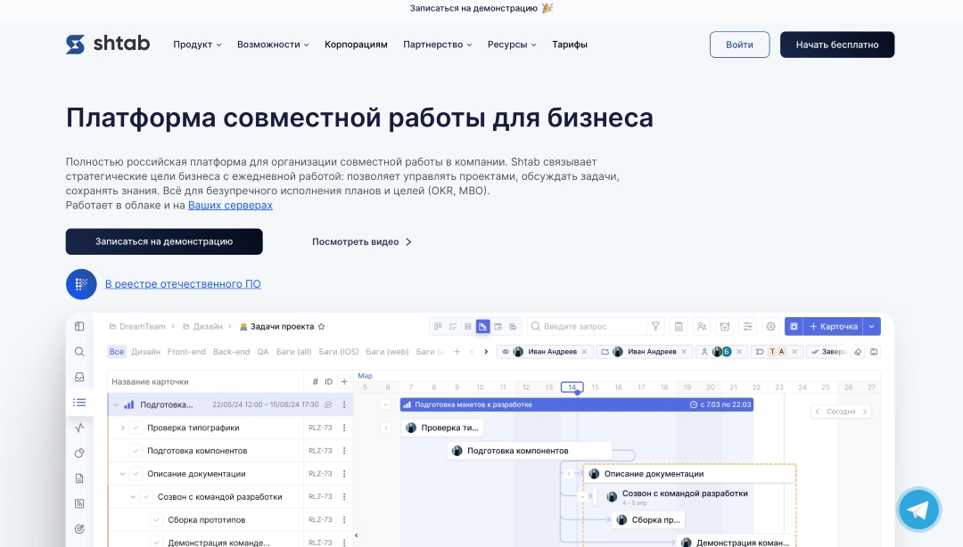Add a column with the plus beside ID

[344, 382]
